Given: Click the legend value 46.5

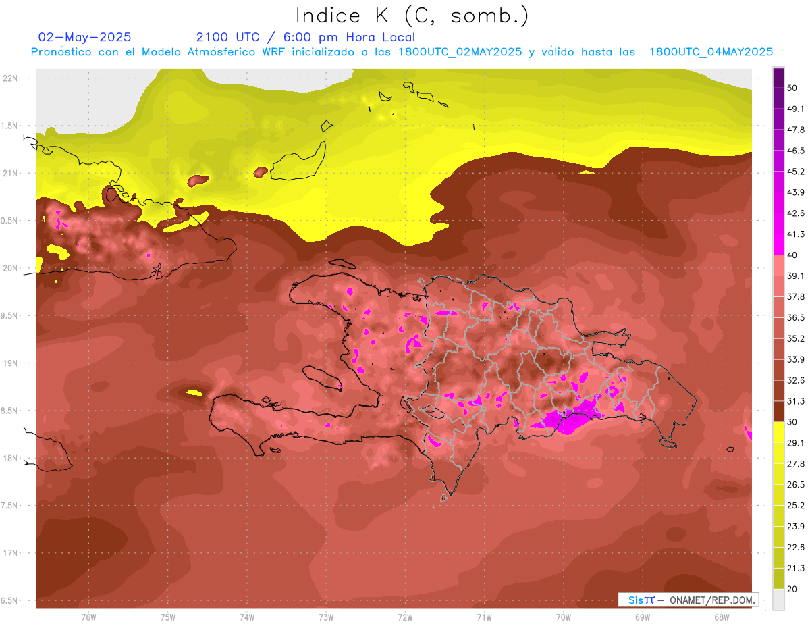Looking at the screenshot, I should (x=796, y=150).
